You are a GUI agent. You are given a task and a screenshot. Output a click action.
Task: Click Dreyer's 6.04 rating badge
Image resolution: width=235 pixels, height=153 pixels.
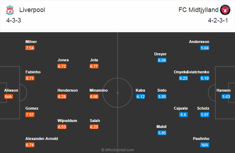pyautogui.click(x=162, y=60)
